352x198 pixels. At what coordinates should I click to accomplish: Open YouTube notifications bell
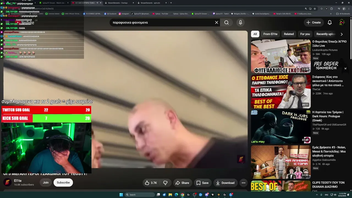coord(330,23)
